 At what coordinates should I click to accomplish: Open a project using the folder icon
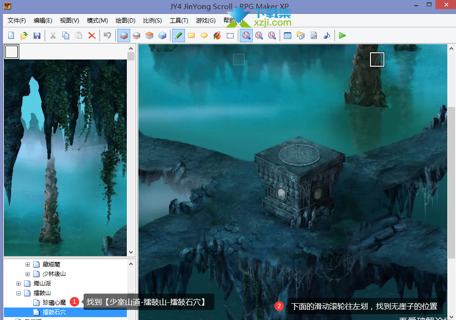click(x=24, y=36)
